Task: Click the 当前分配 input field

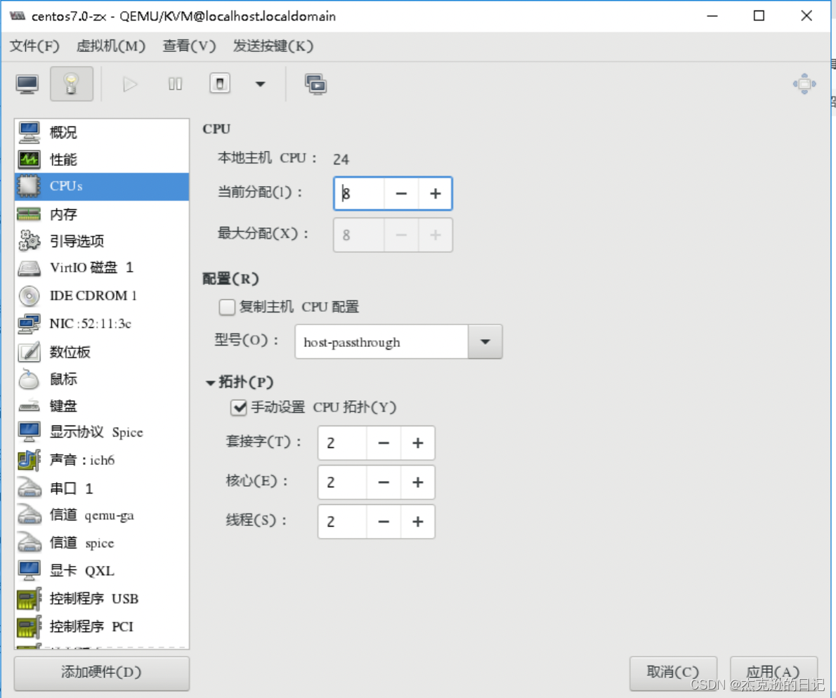Action: [x=358, y=194]
